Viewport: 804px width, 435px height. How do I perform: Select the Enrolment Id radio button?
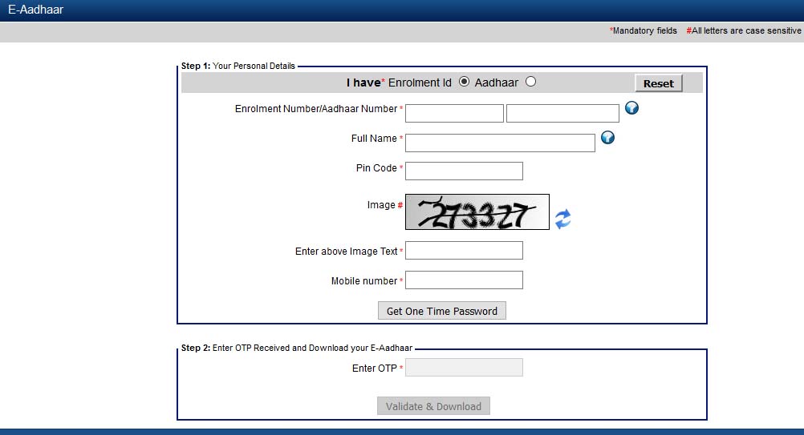click(464, 82)
